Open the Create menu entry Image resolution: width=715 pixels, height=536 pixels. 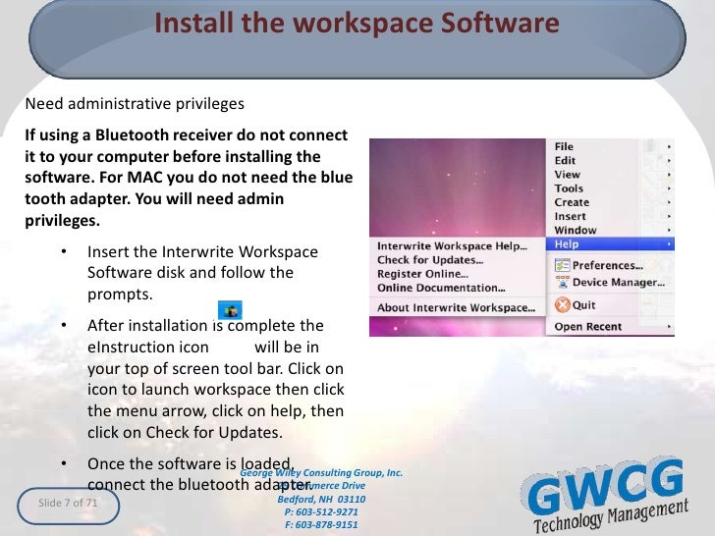pos(610,202)
